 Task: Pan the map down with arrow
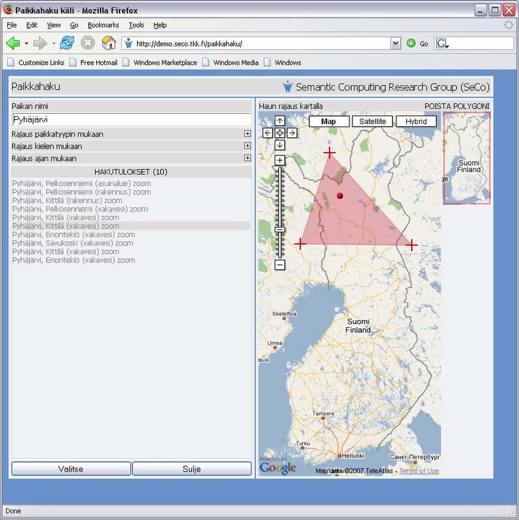pos(280,145)
